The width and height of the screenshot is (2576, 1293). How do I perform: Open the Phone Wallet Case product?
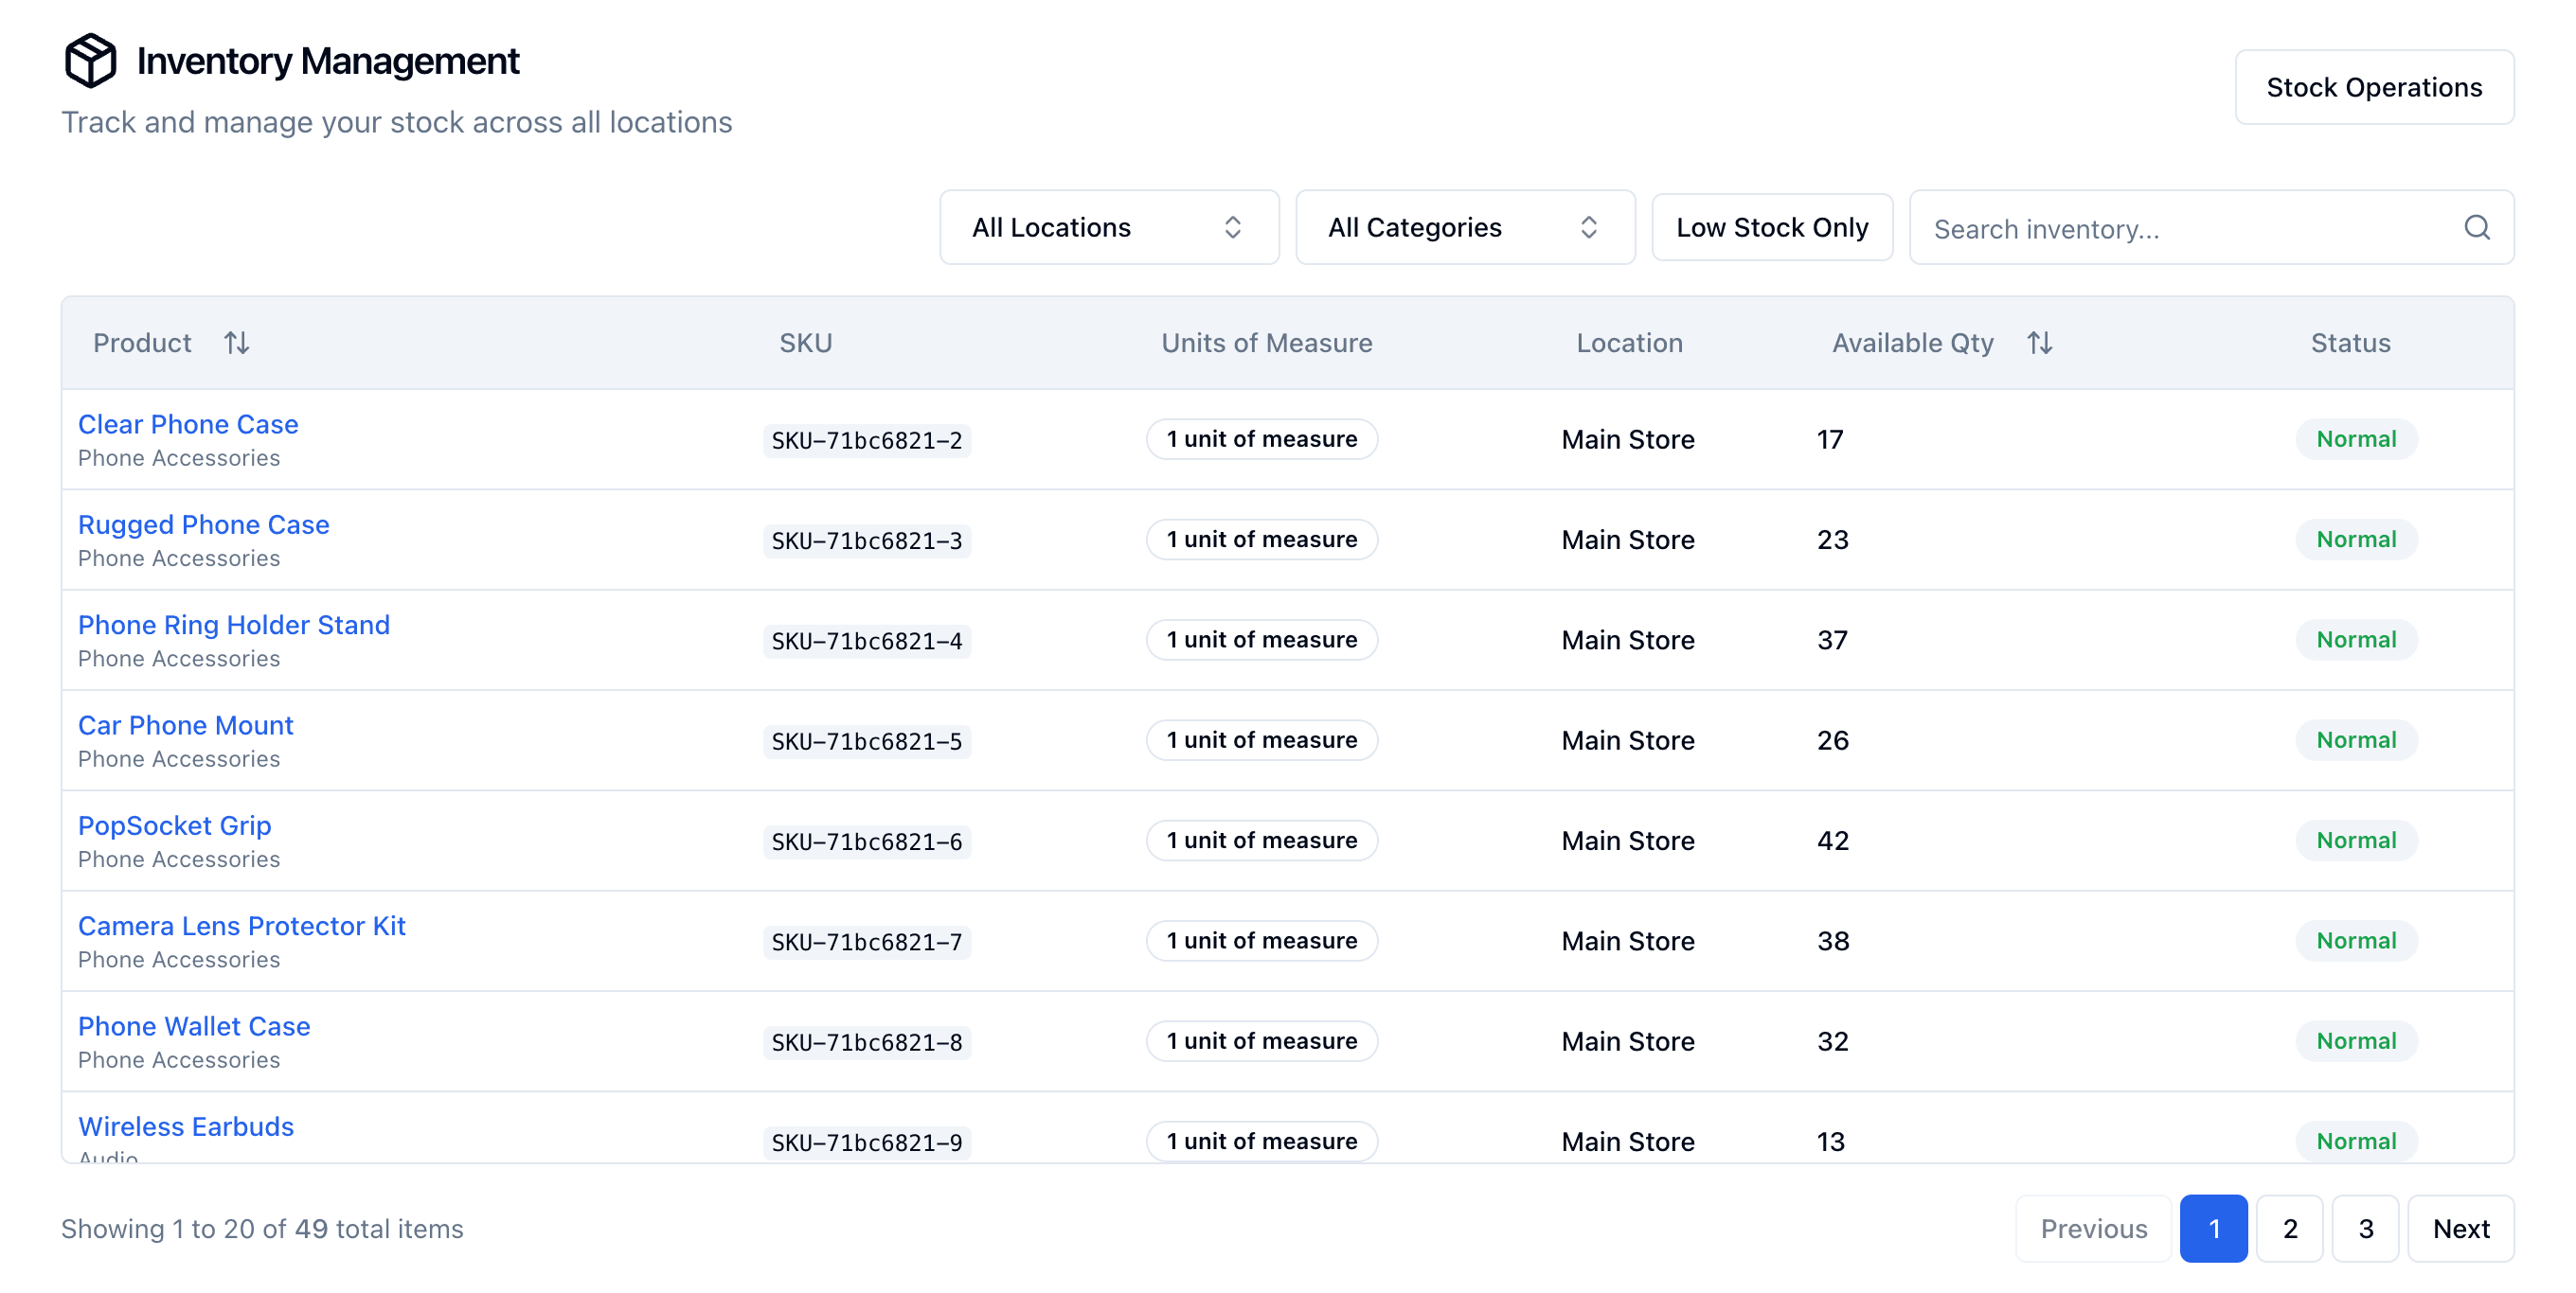click(194, 1026)
